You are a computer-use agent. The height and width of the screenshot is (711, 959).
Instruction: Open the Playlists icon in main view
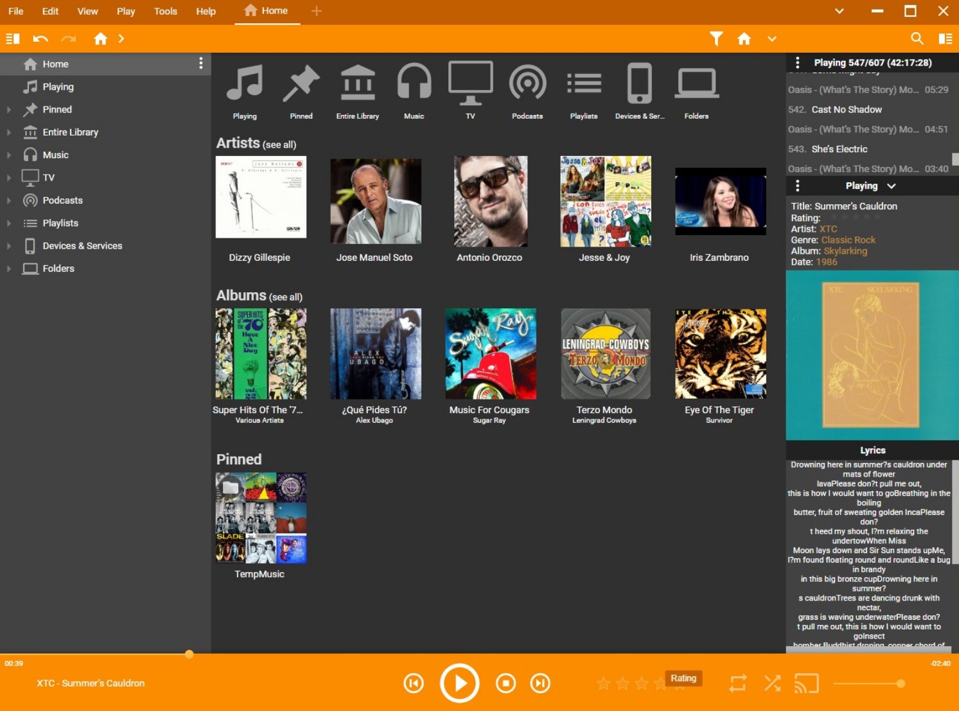(x=583, y=83)
